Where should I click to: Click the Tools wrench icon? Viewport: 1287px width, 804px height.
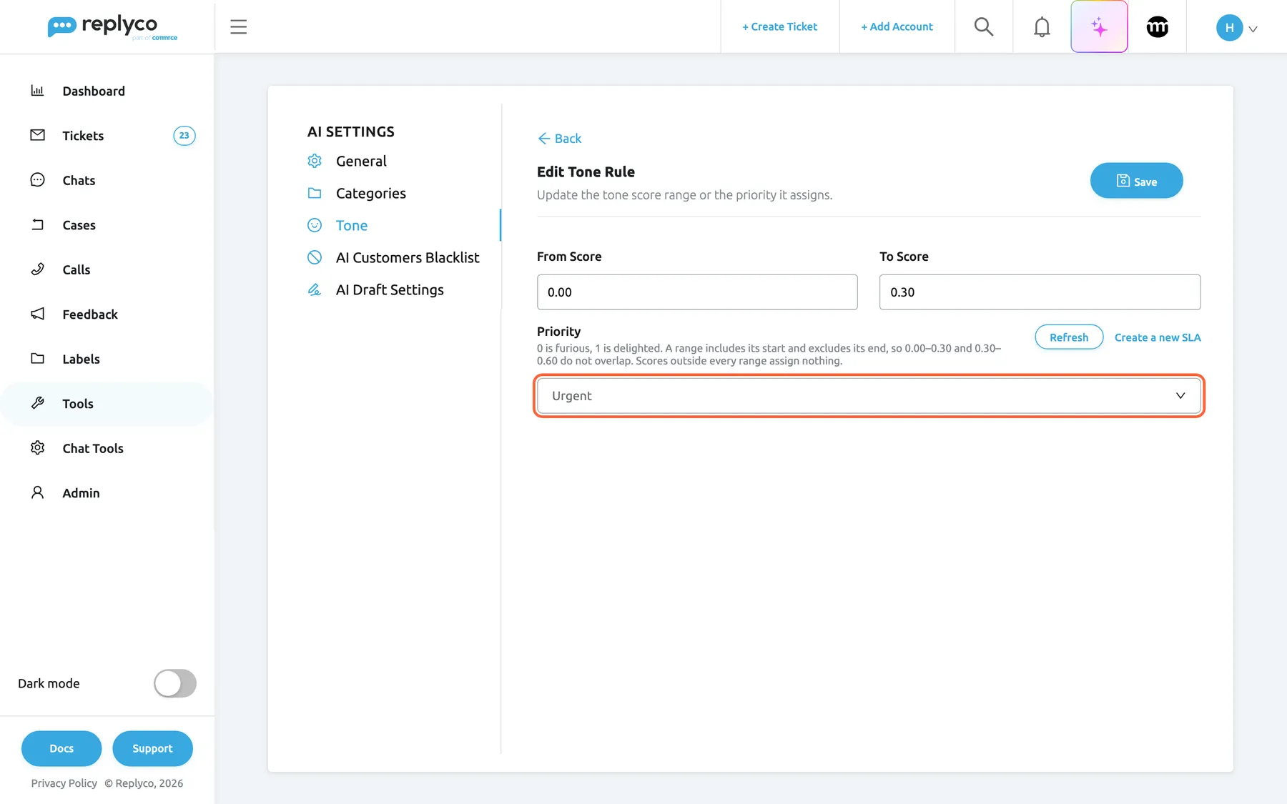(37, 403)
